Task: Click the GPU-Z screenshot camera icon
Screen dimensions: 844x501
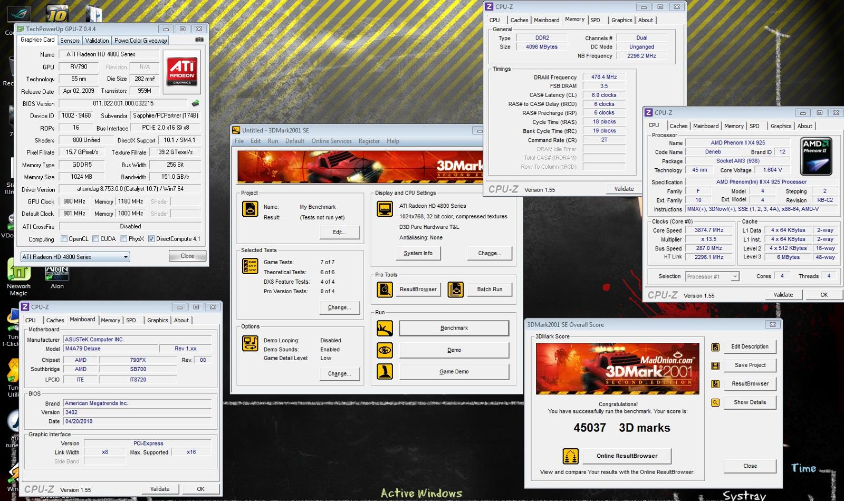Action: tap(199, 40)
